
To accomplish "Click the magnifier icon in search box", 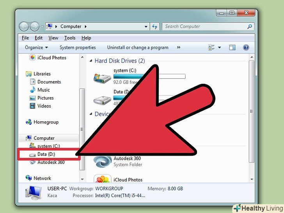I will [x=250, y=27].
